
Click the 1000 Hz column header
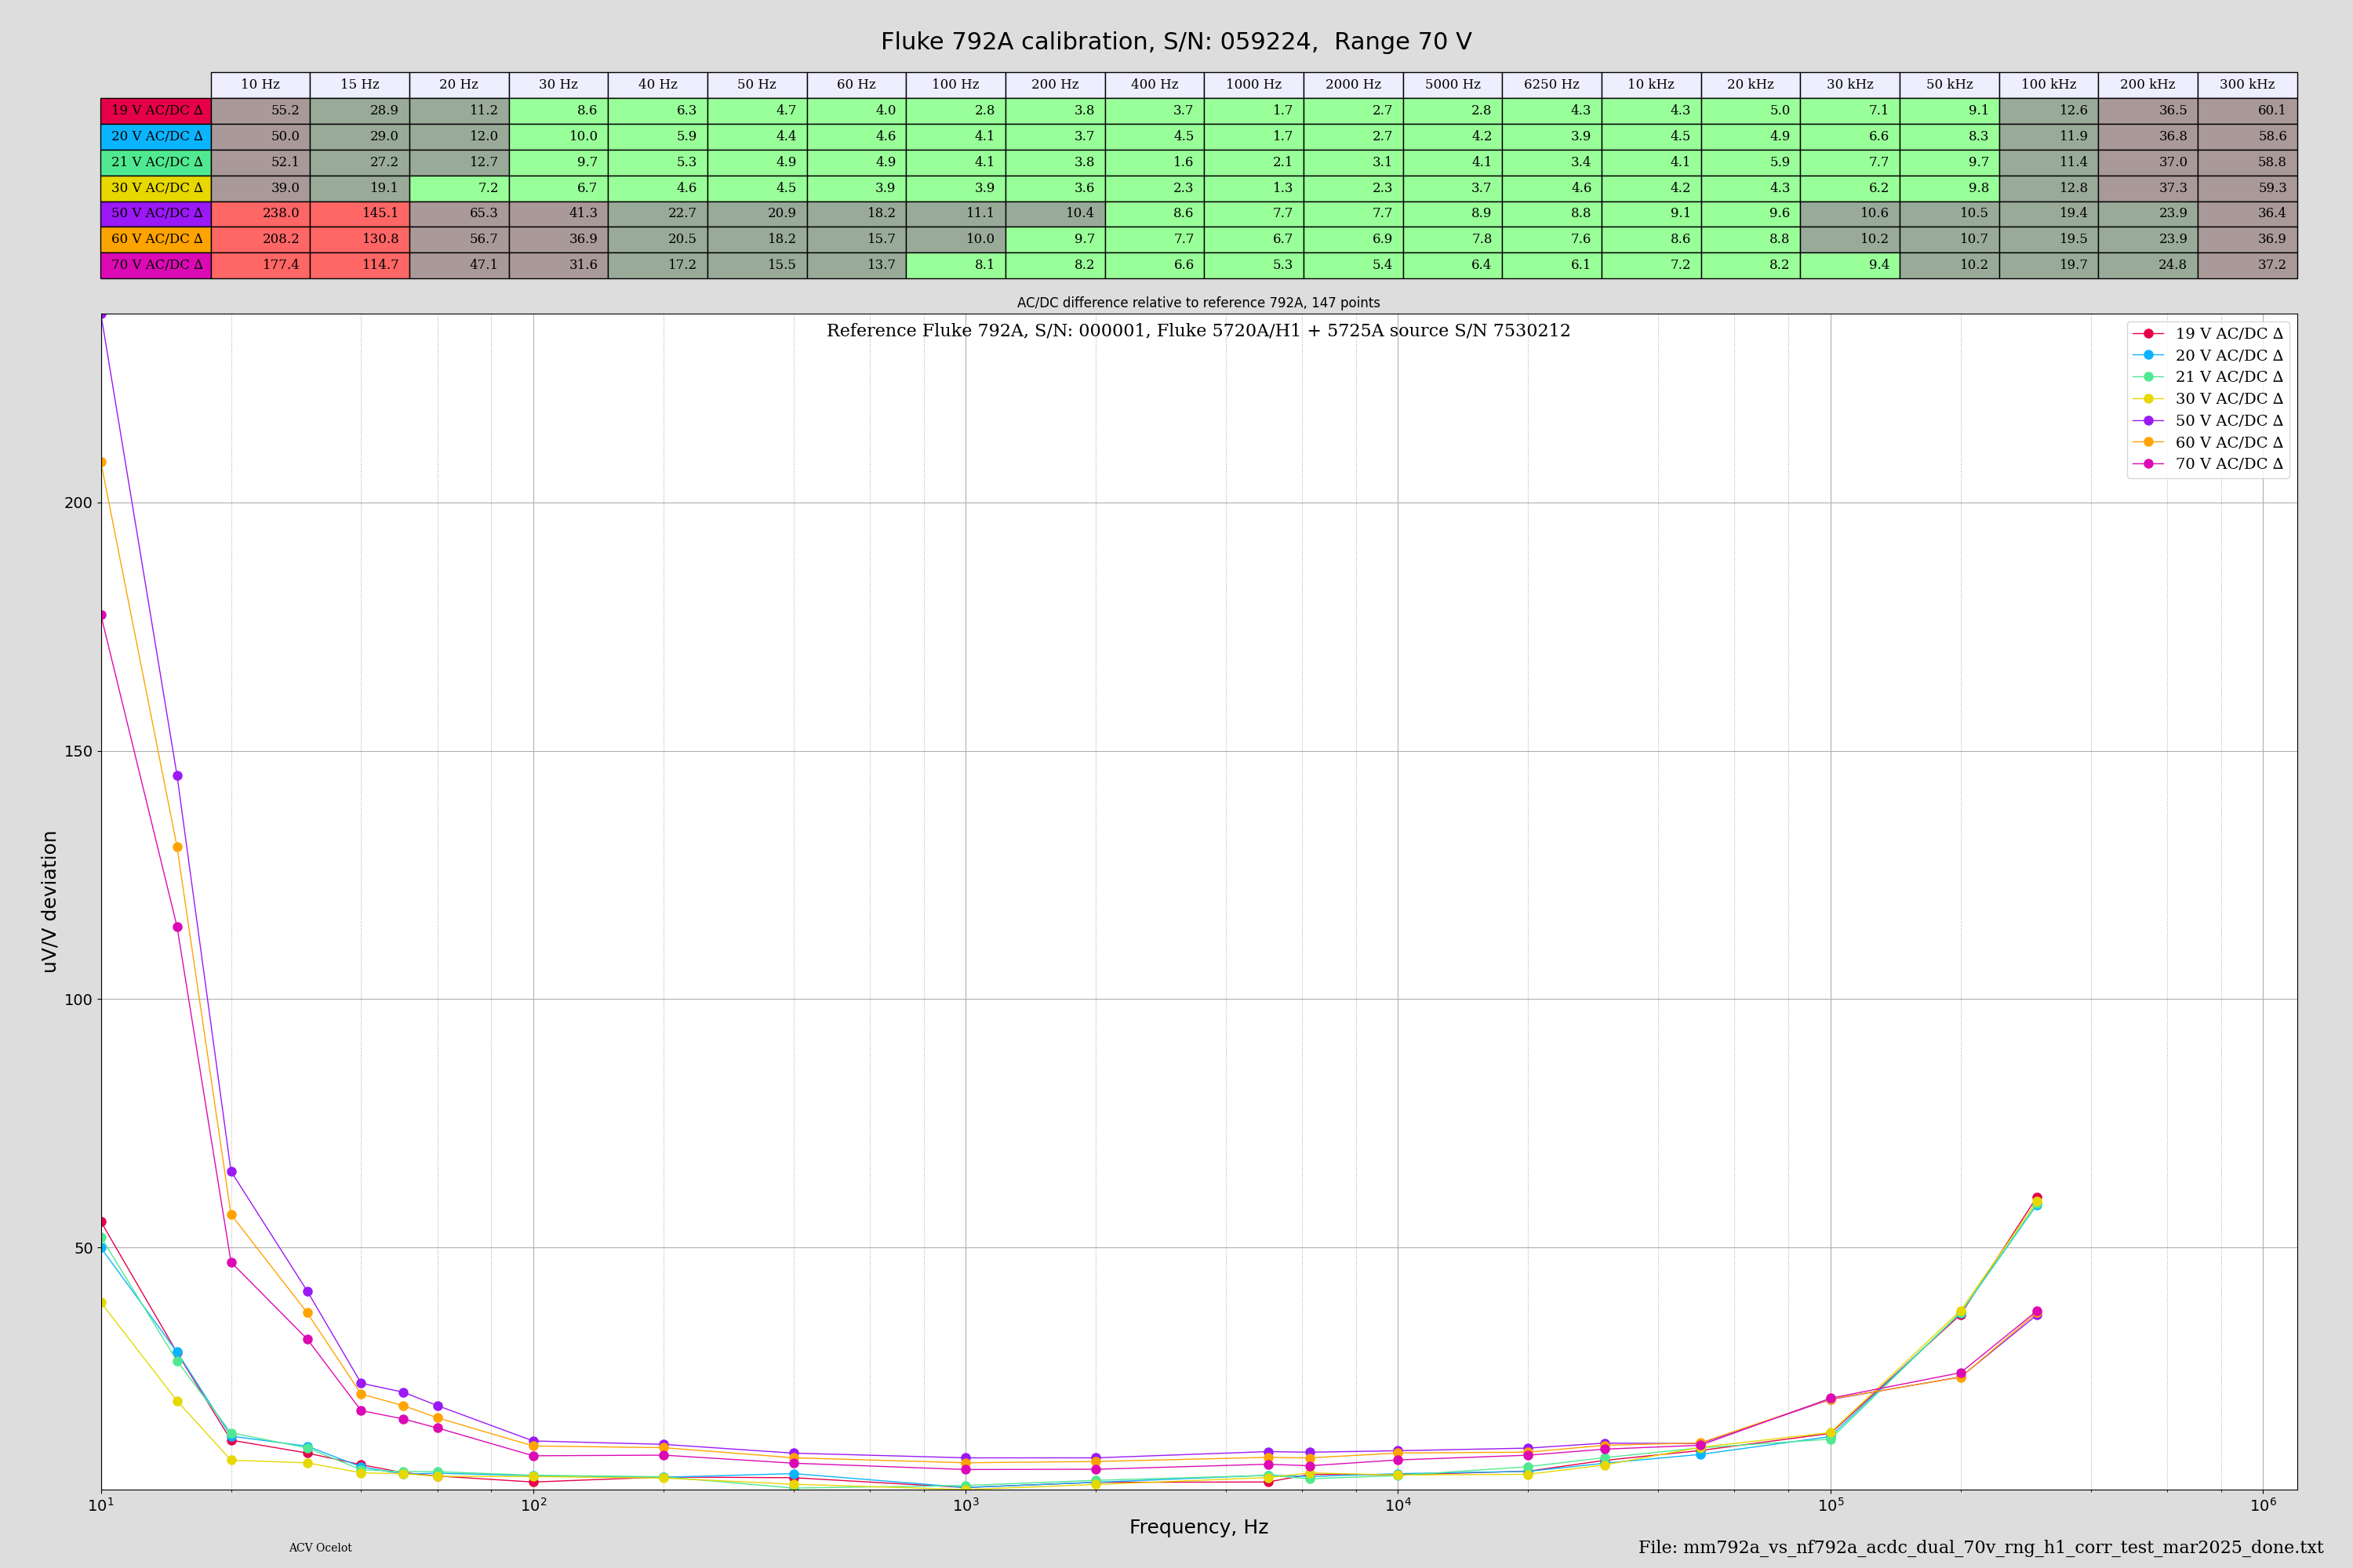pos(1253,85)
